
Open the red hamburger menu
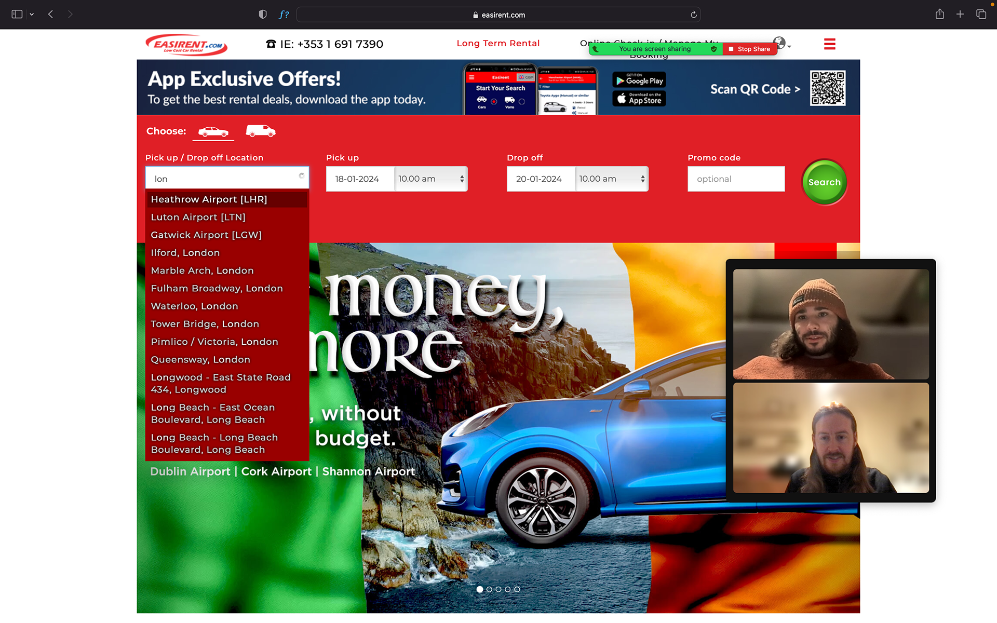point(829,44)
